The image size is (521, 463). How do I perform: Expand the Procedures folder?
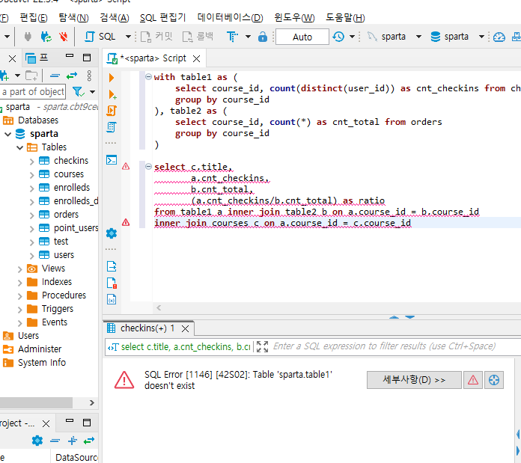coord(20,295)
